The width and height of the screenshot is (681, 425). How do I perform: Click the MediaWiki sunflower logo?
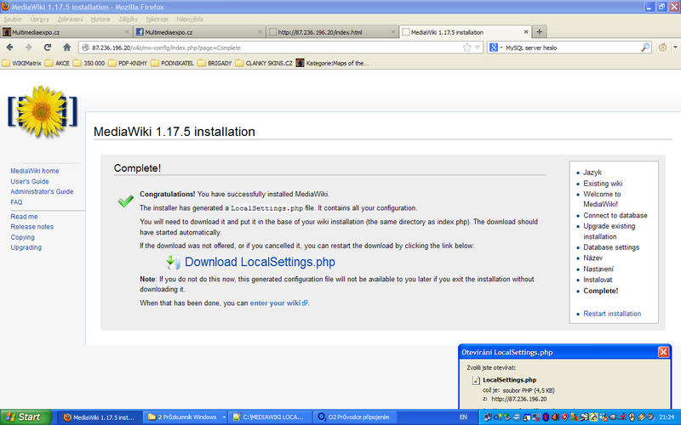[x=42, y=111]
